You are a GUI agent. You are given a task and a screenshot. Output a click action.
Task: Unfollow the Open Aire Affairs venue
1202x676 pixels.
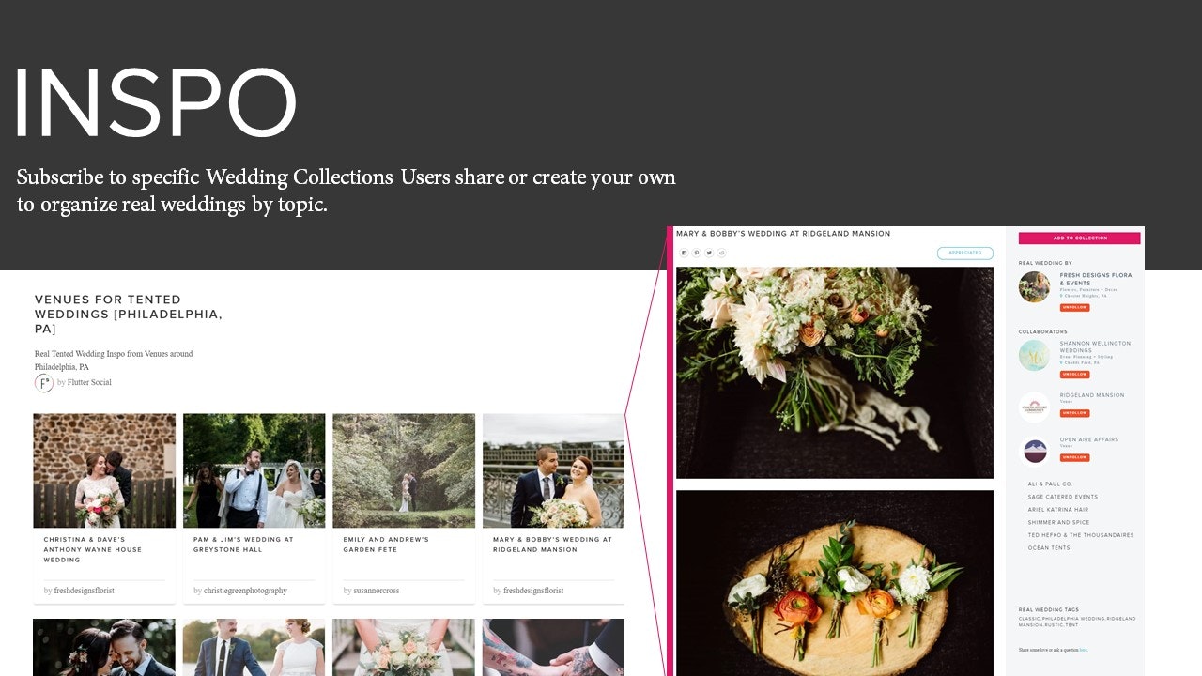(1074, 455)
